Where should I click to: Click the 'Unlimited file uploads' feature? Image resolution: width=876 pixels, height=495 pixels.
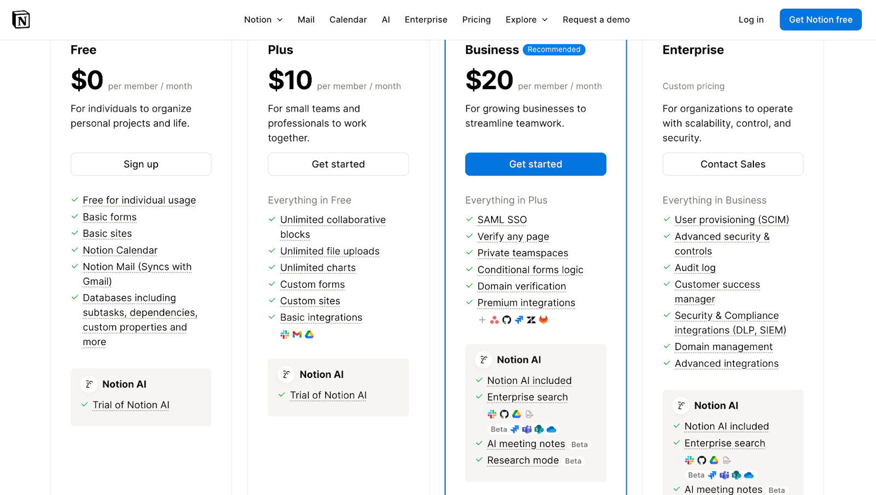(x=330, y=251)
